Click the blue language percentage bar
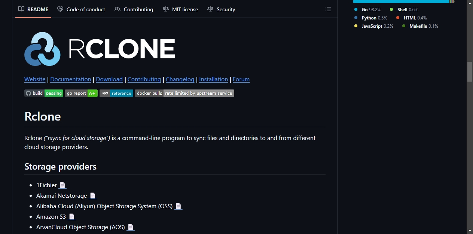The width and height of the screenshot is (473, 234). click(x=401, y=1)
